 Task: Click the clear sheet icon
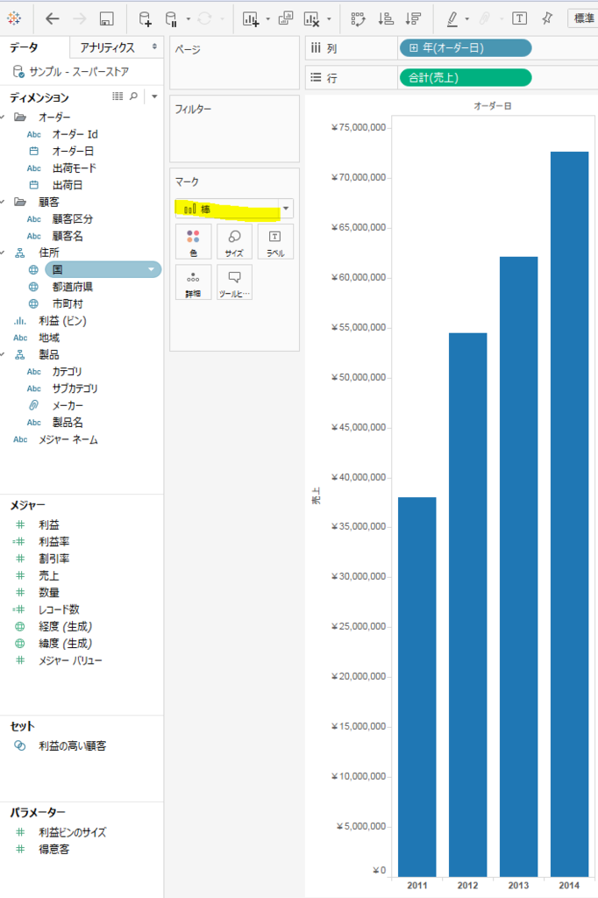(x=311, y=19)
